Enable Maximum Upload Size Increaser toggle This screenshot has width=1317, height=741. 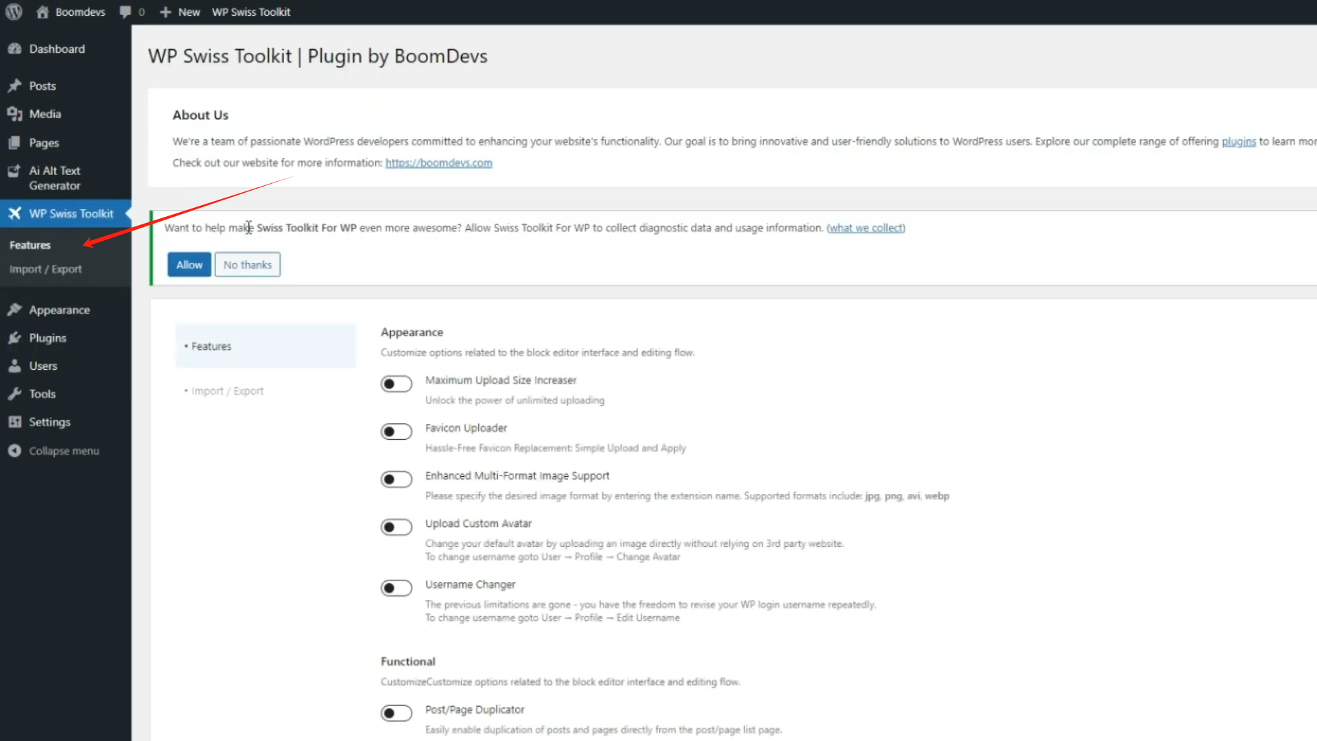(x=396, y=384)
